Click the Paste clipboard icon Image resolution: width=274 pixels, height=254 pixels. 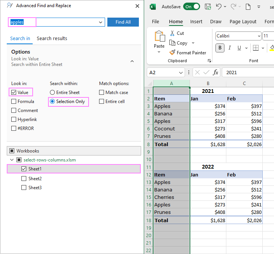click(x=159, y=37)
